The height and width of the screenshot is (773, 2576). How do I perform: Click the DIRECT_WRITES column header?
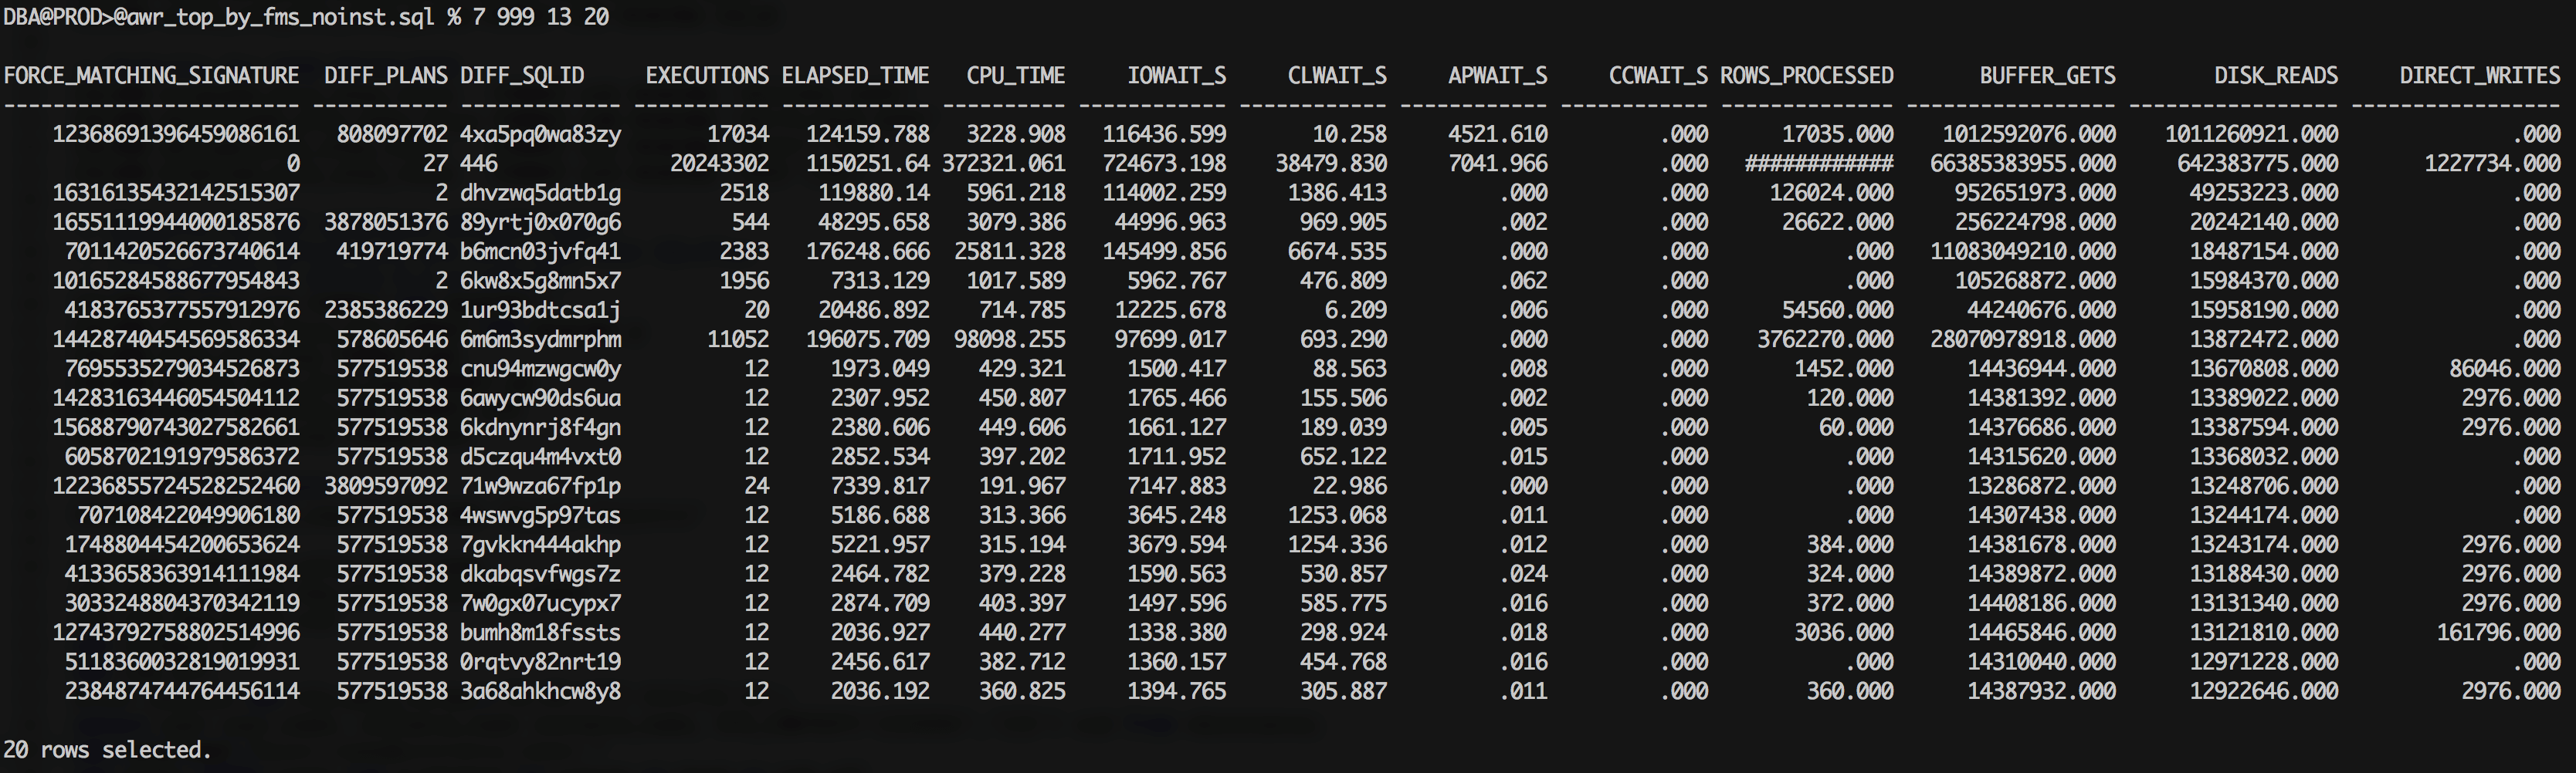coord(2479,76)
